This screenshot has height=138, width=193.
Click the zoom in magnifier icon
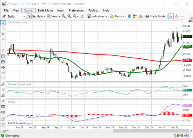(x=64, y=16)
